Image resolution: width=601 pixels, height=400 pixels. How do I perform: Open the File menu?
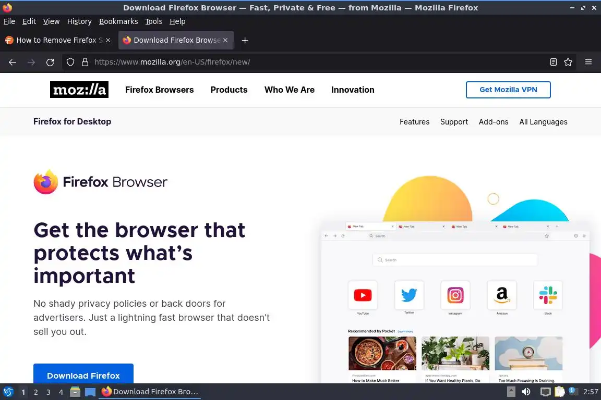[9, 21]
